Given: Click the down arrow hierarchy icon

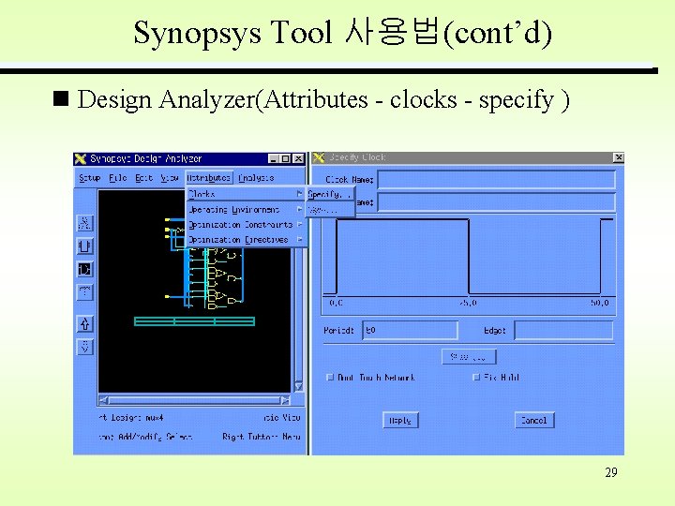Looking at the screenshot, I should click(x=84, y=347).
